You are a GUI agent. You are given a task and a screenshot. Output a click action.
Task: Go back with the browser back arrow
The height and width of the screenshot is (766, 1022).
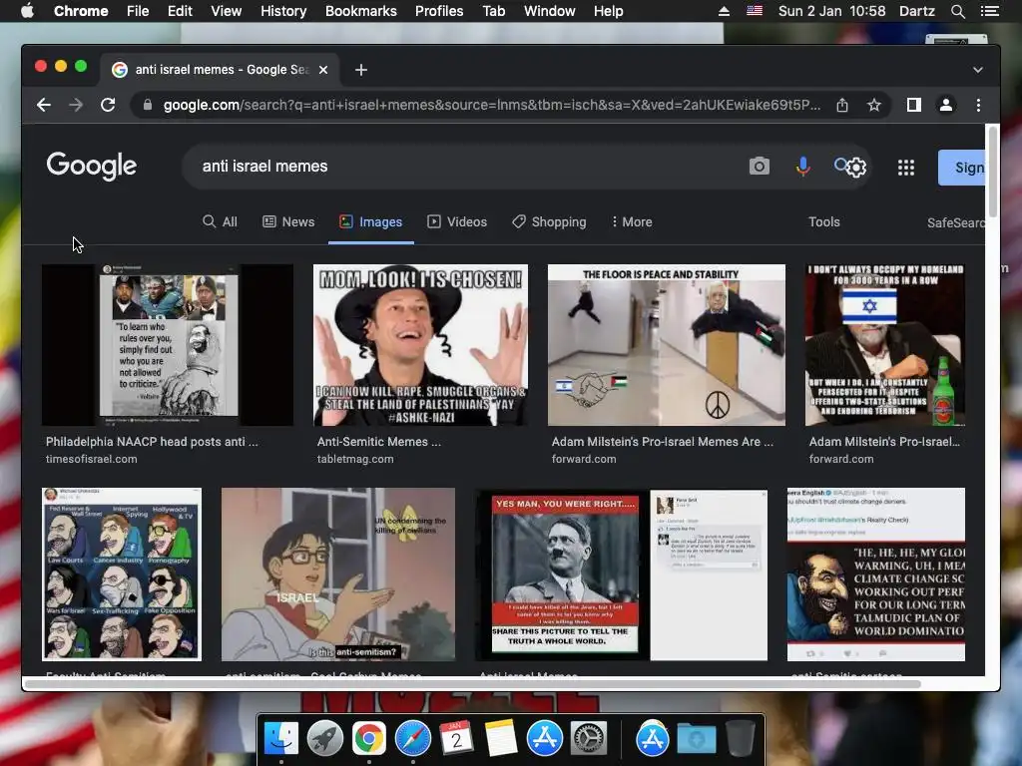pos(44,105)
